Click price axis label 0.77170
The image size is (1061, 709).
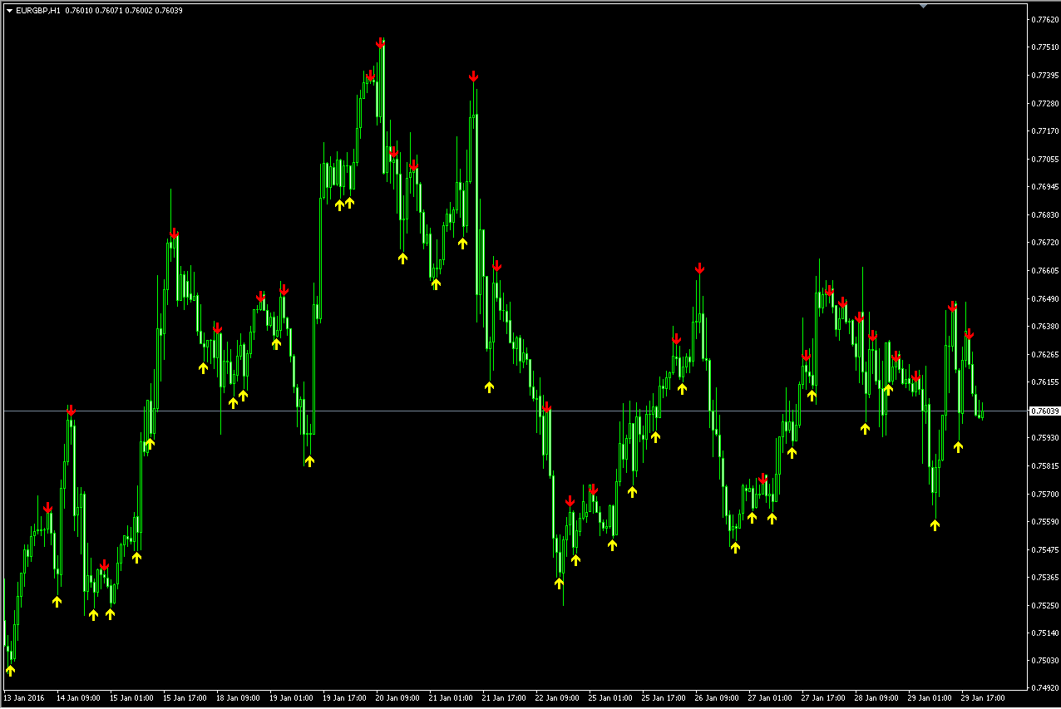pos(1044,130)
